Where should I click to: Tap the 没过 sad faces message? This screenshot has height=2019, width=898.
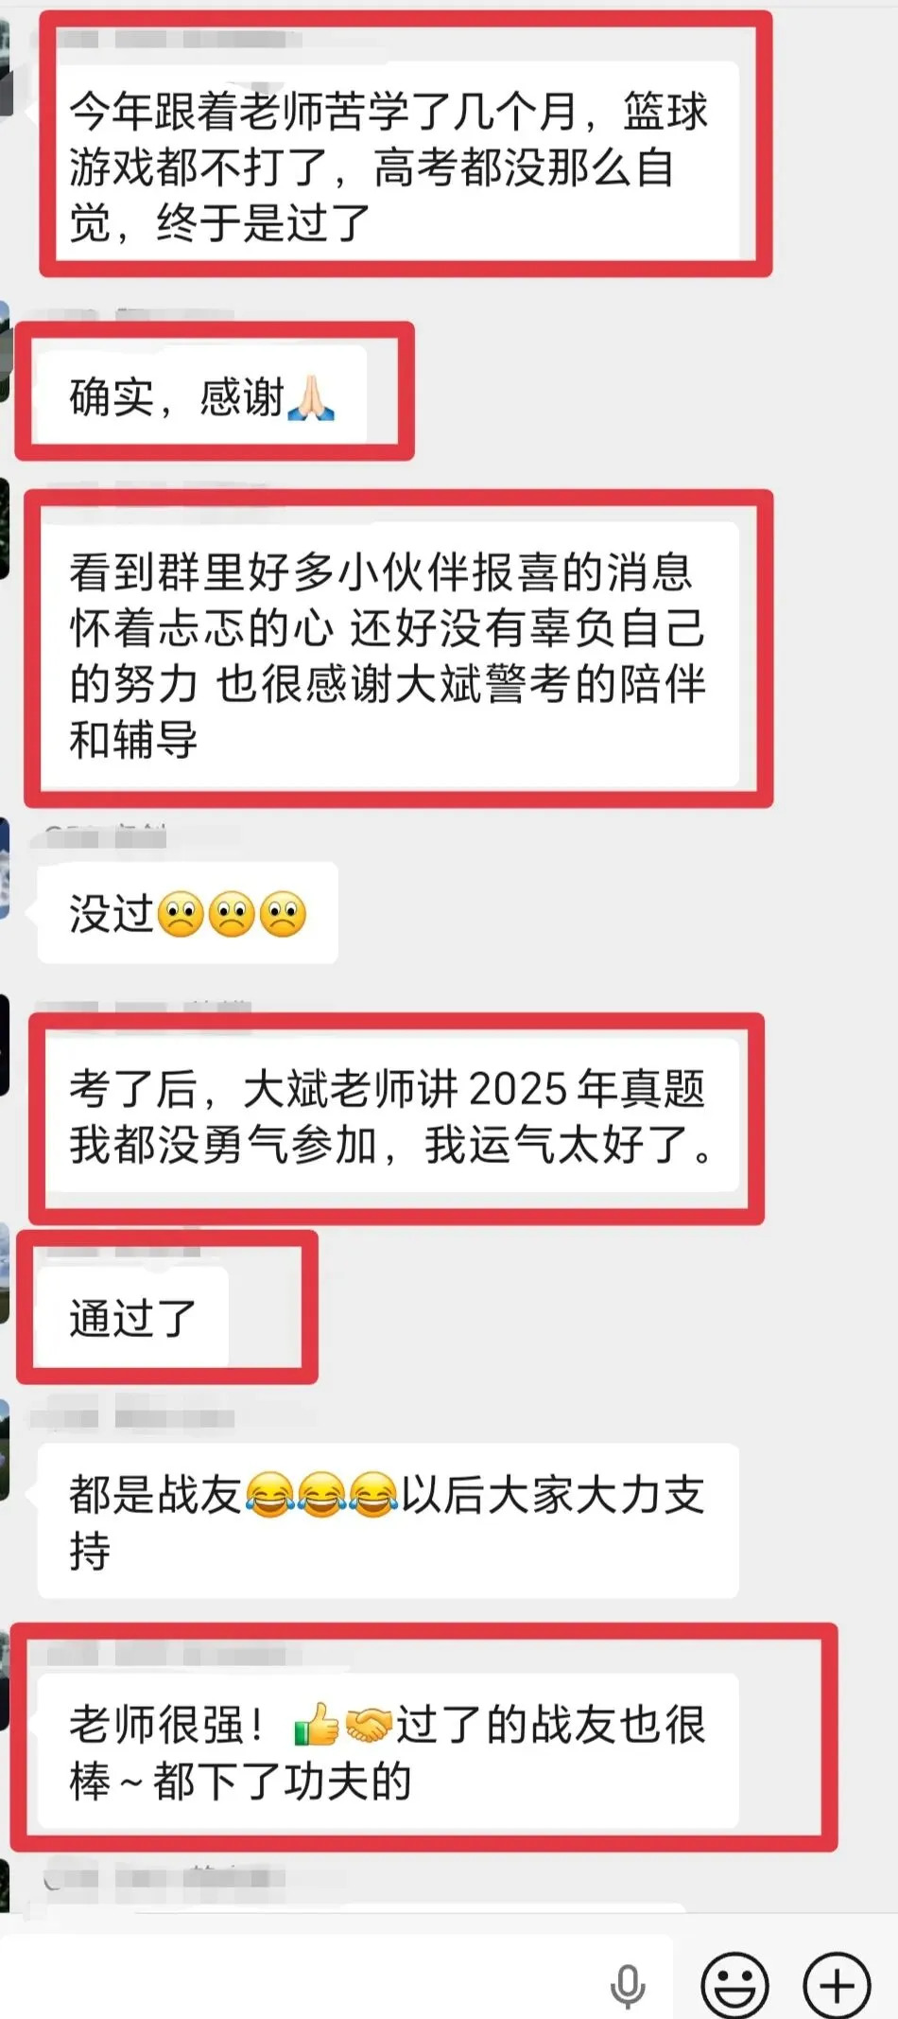click(x=188, y=913)
